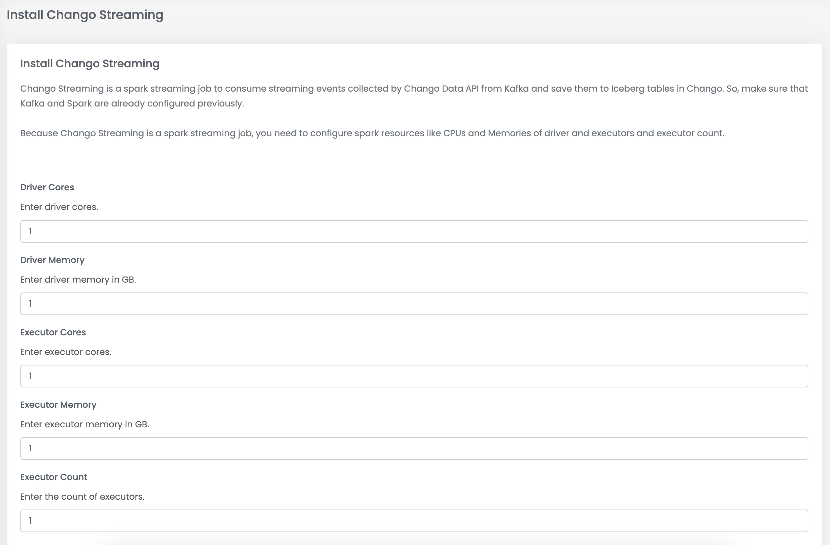Click the "Enter executor cores." hint text
The image size is (830, 545).
[x=66, y=352]
